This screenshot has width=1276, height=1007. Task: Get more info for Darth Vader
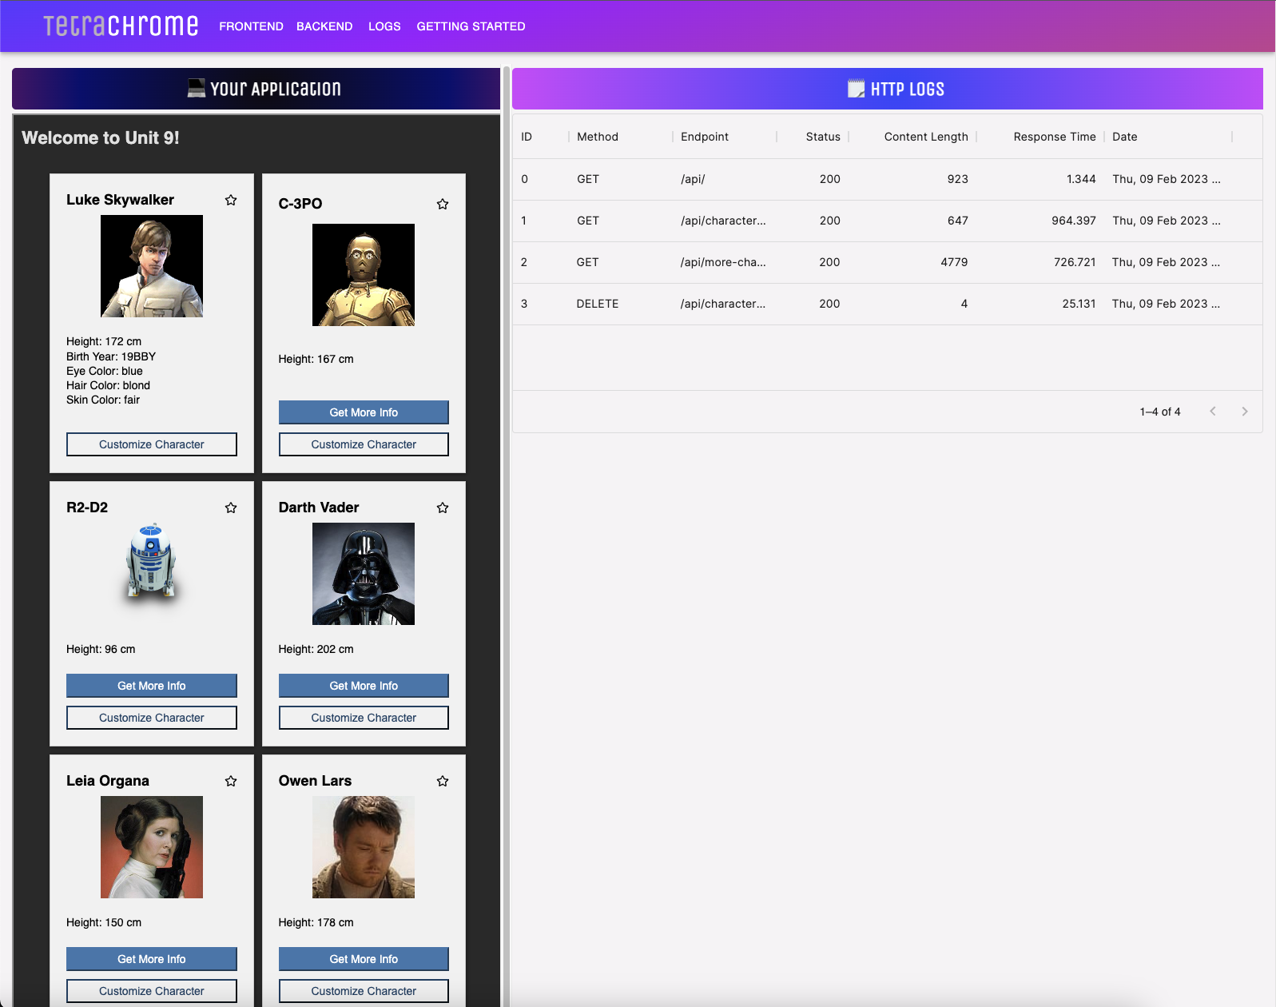coord(364,686)
